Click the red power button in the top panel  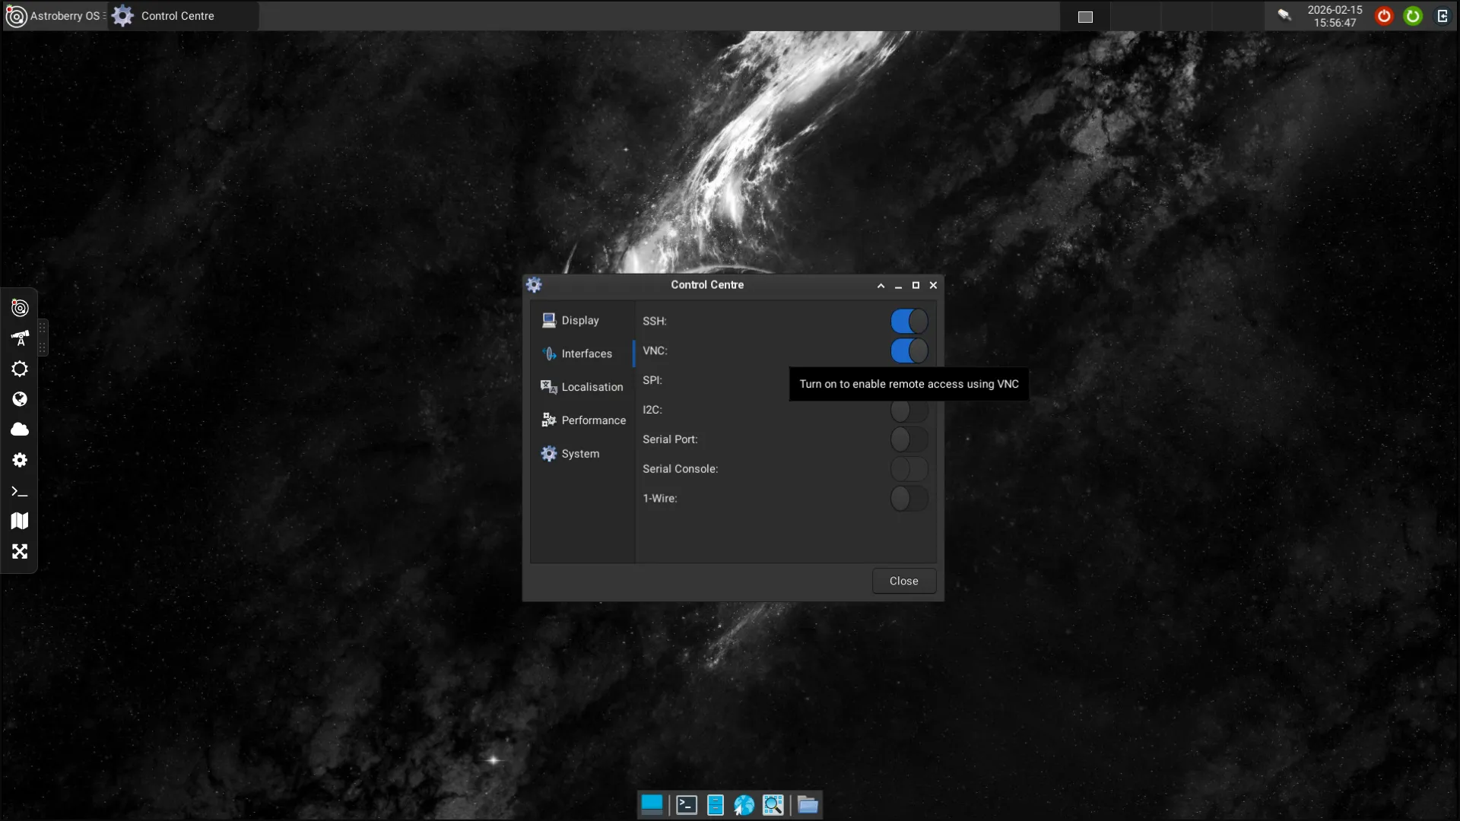pos(1384,16)
